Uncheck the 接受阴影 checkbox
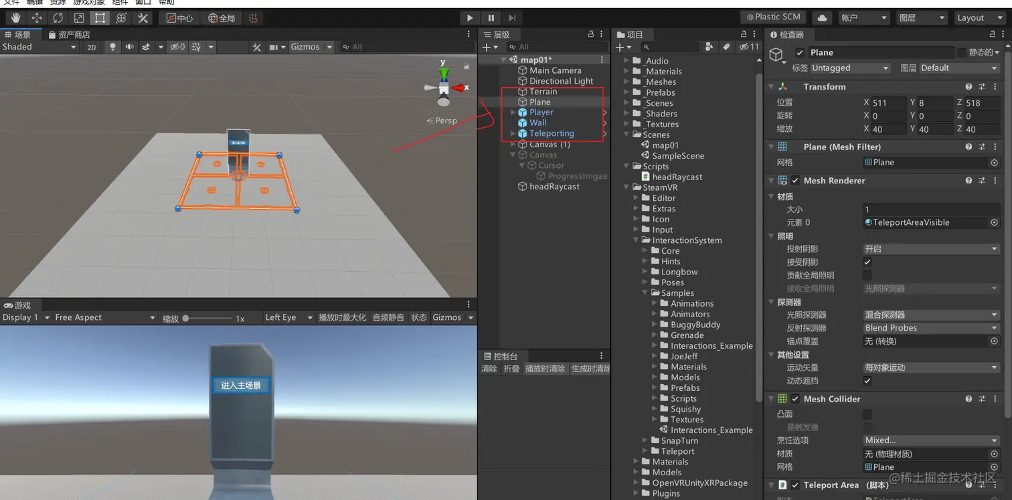 867,262
